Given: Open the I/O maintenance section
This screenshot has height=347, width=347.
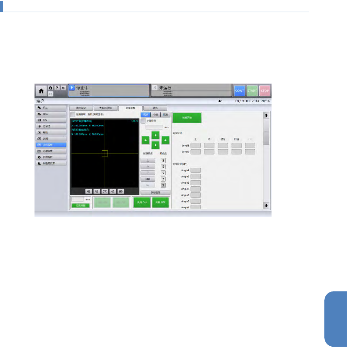Looking at the screenshot, I should 51,120.
